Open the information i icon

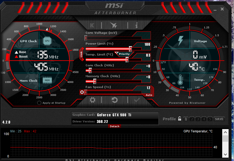(x=136, y=25)
